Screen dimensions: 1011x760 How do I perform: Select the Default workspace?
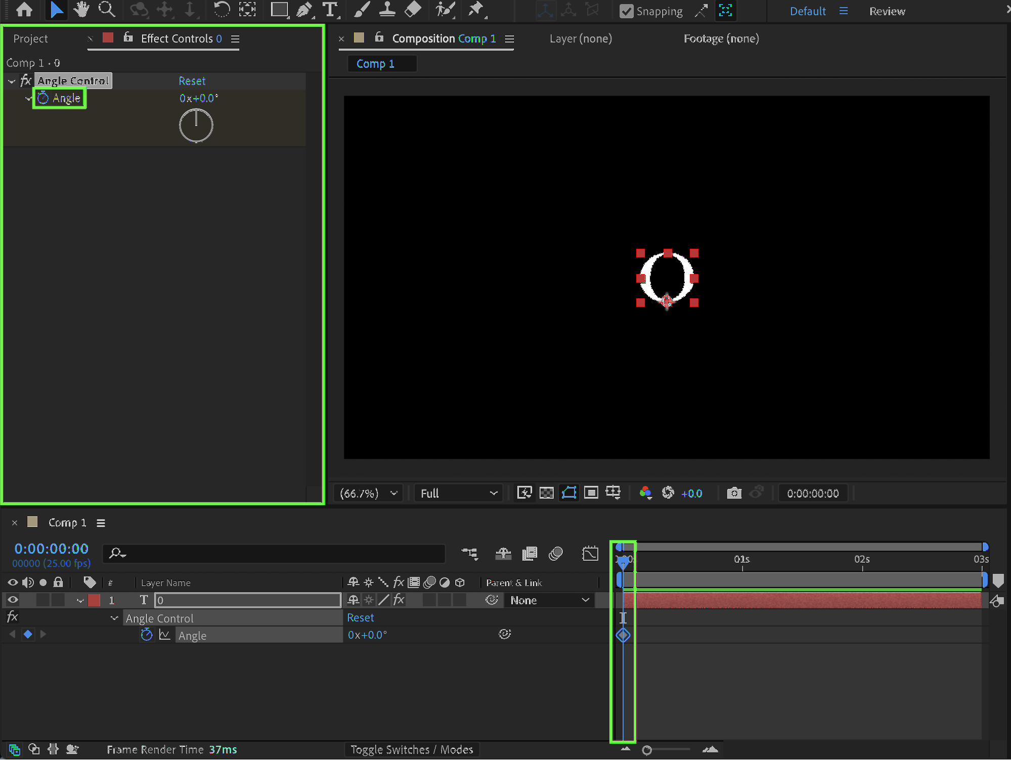click(x=808, y=11)
